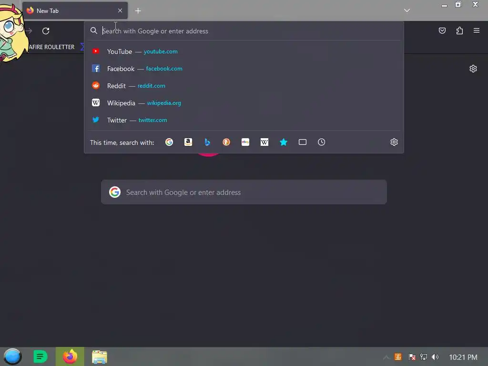Select the 'Twitter' suggestion title

click(x=117, y=120)
